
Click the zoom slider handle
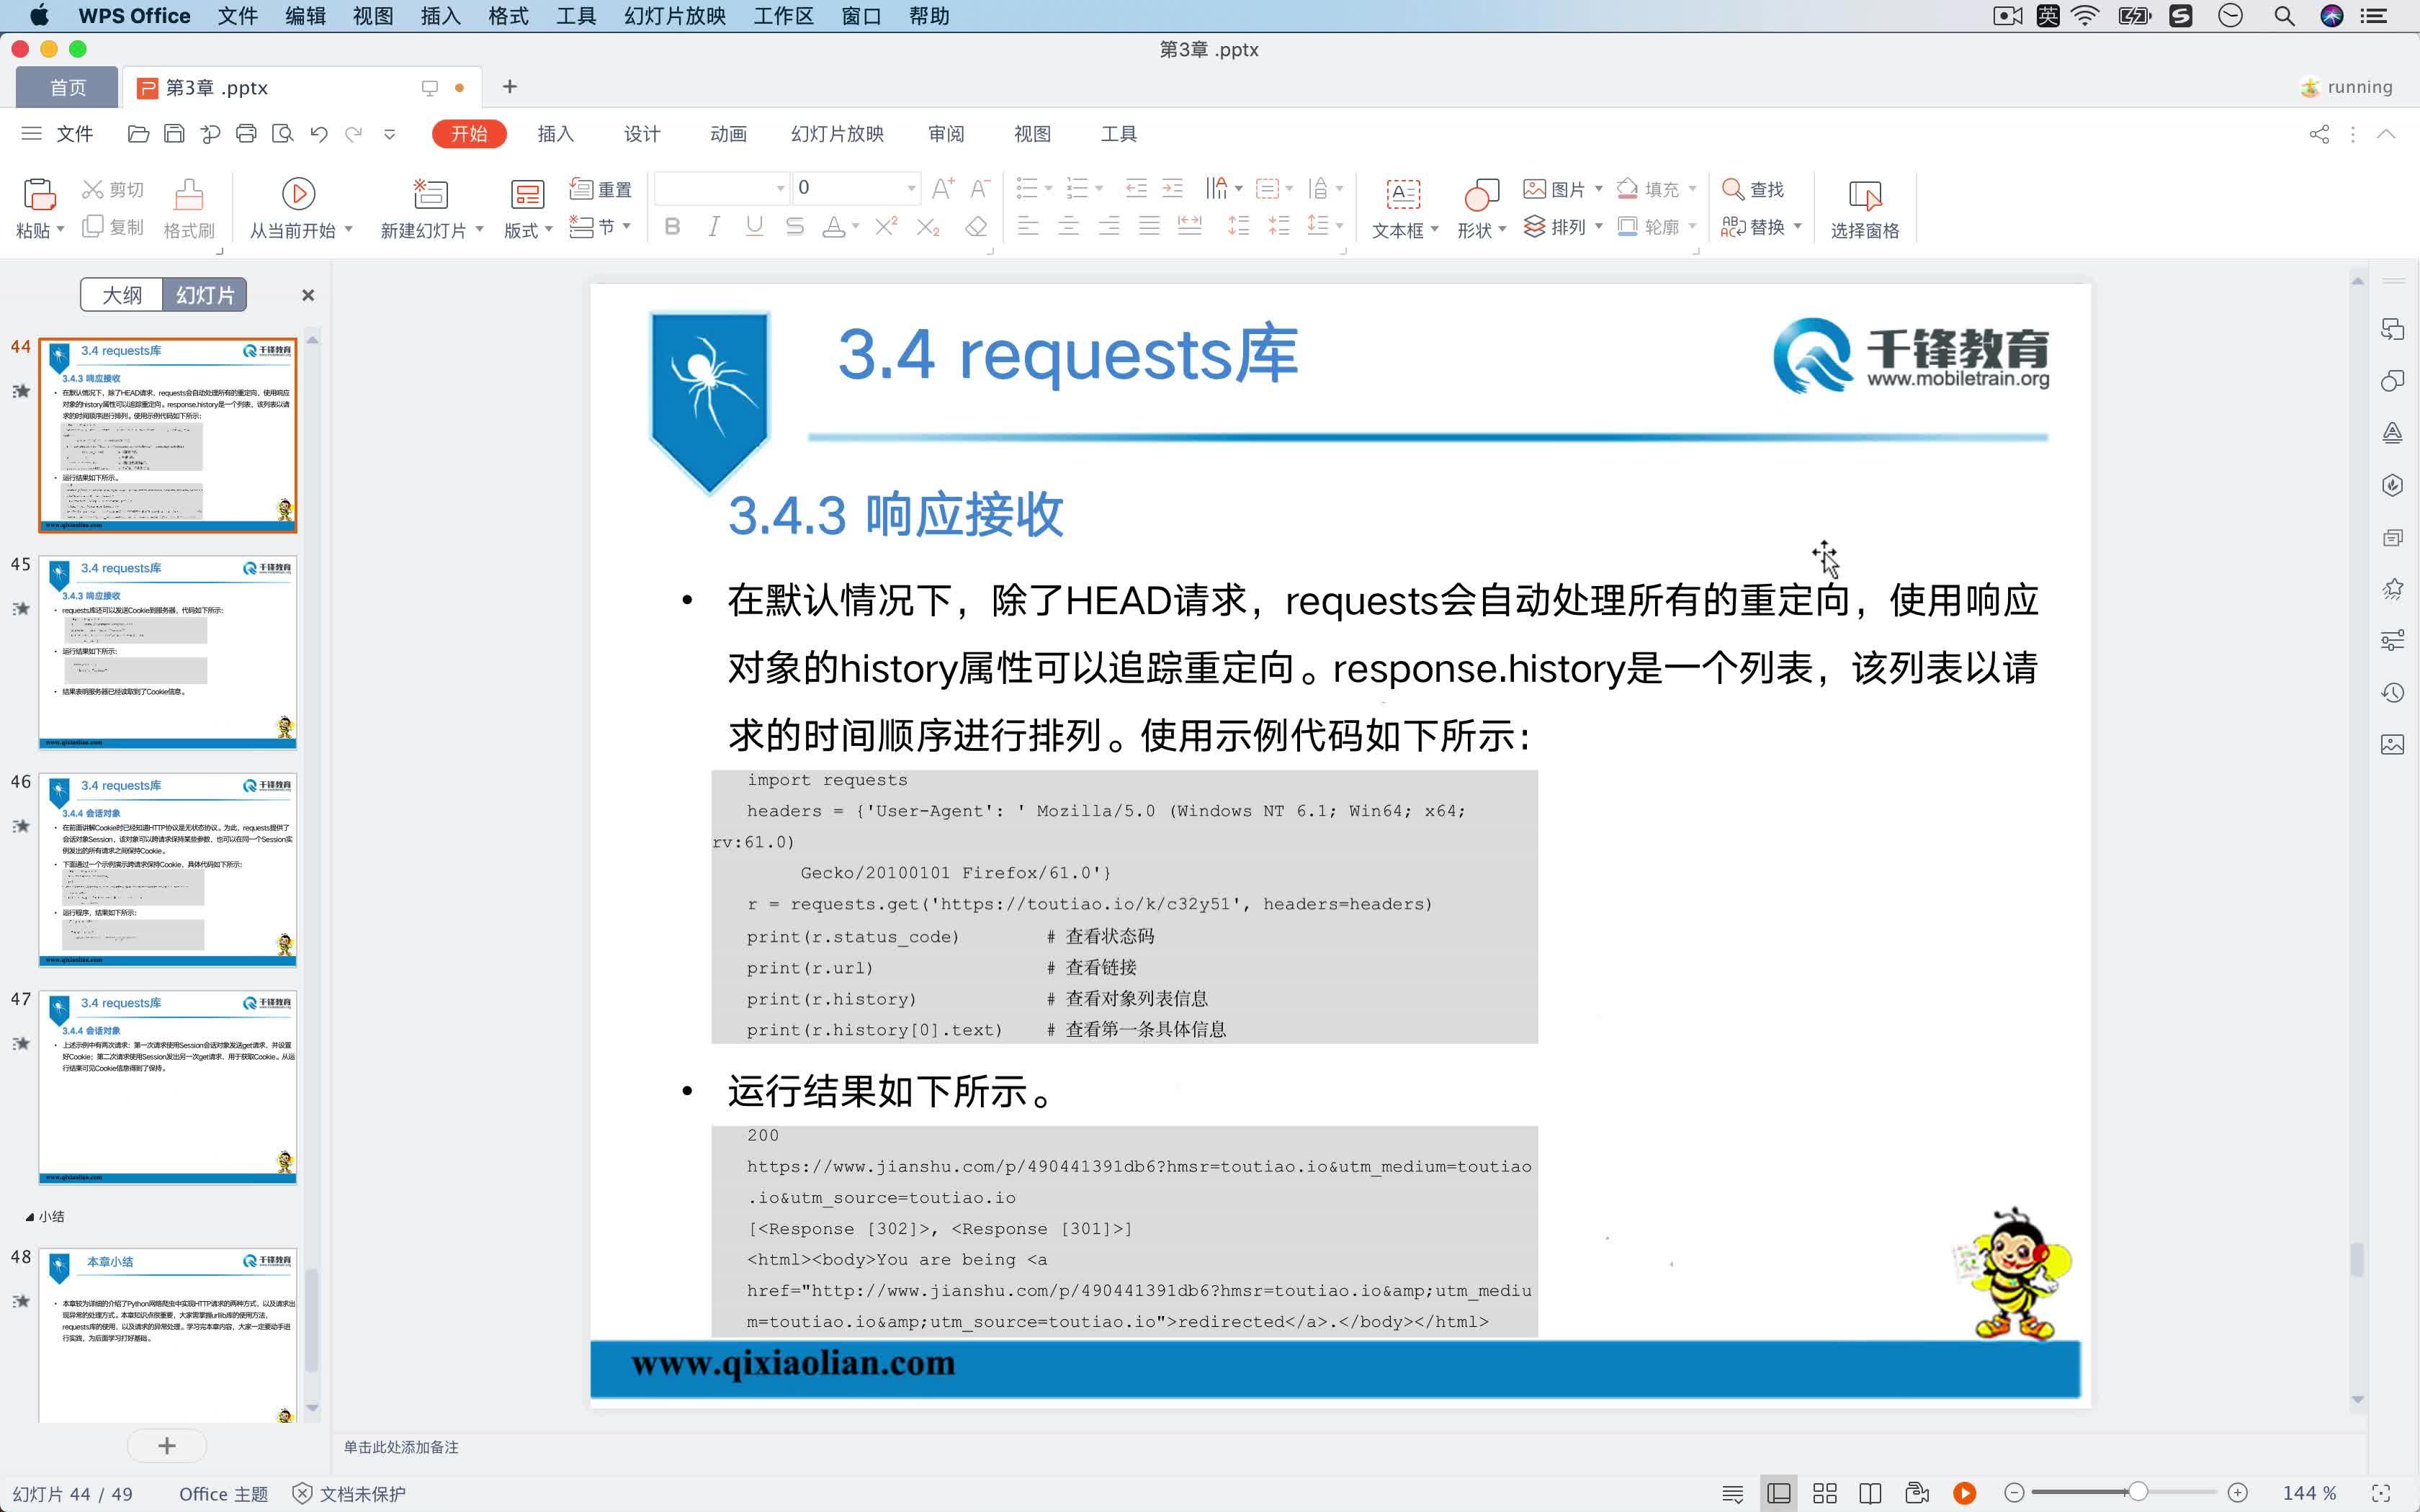point(2137,1492)
